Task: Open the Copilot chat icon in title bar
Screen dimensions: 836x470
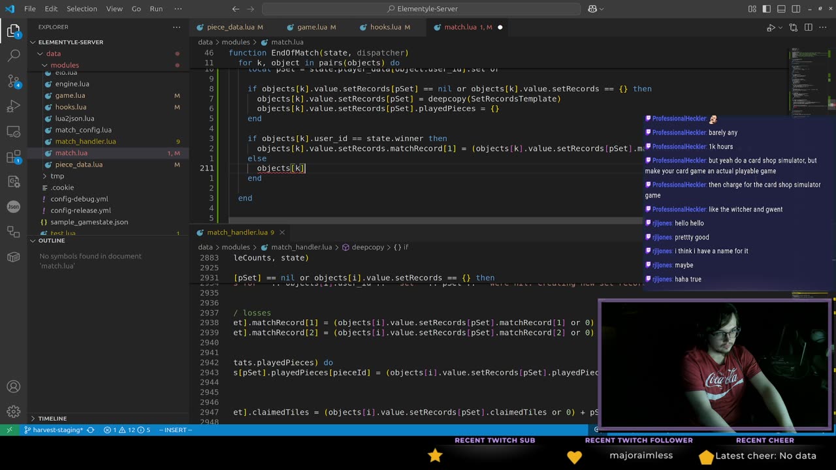Action: pyautogui.click(x=592, y=8)
